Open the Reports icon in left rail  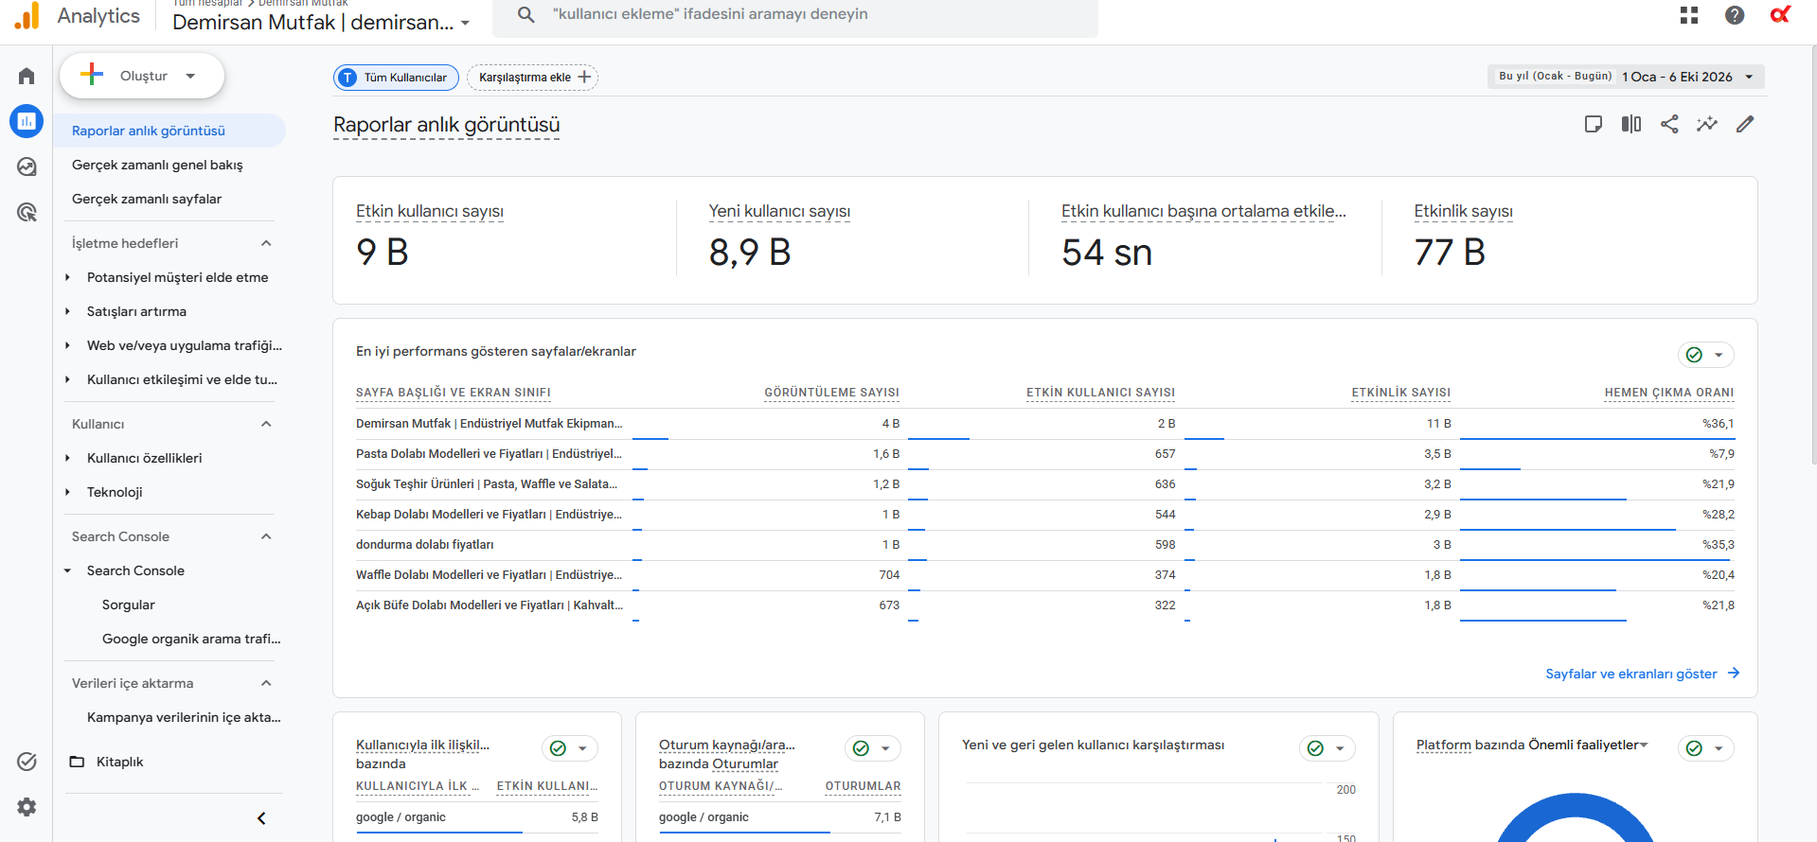coord(27,121)
